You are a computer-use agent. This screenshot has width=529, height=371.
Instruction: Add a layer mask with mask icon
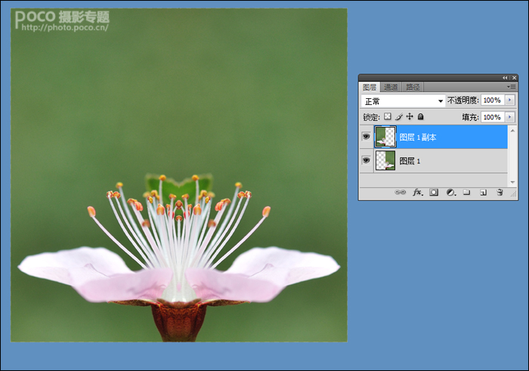point(434,192)
